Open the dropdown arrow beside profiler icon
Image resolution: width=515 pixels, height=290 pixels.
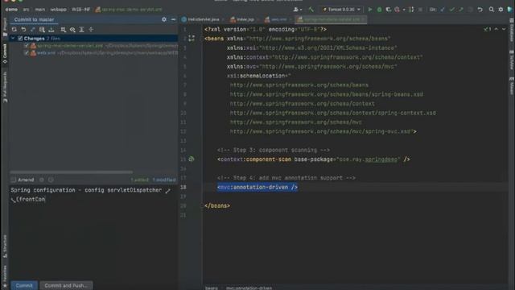[x=404, y=10]
